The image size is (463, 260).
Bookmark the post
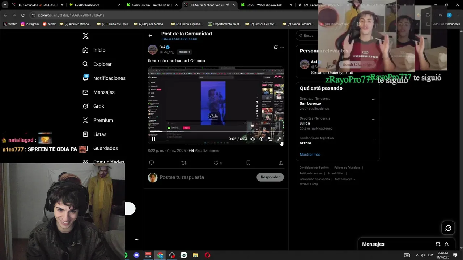click(x=248, y=163)
